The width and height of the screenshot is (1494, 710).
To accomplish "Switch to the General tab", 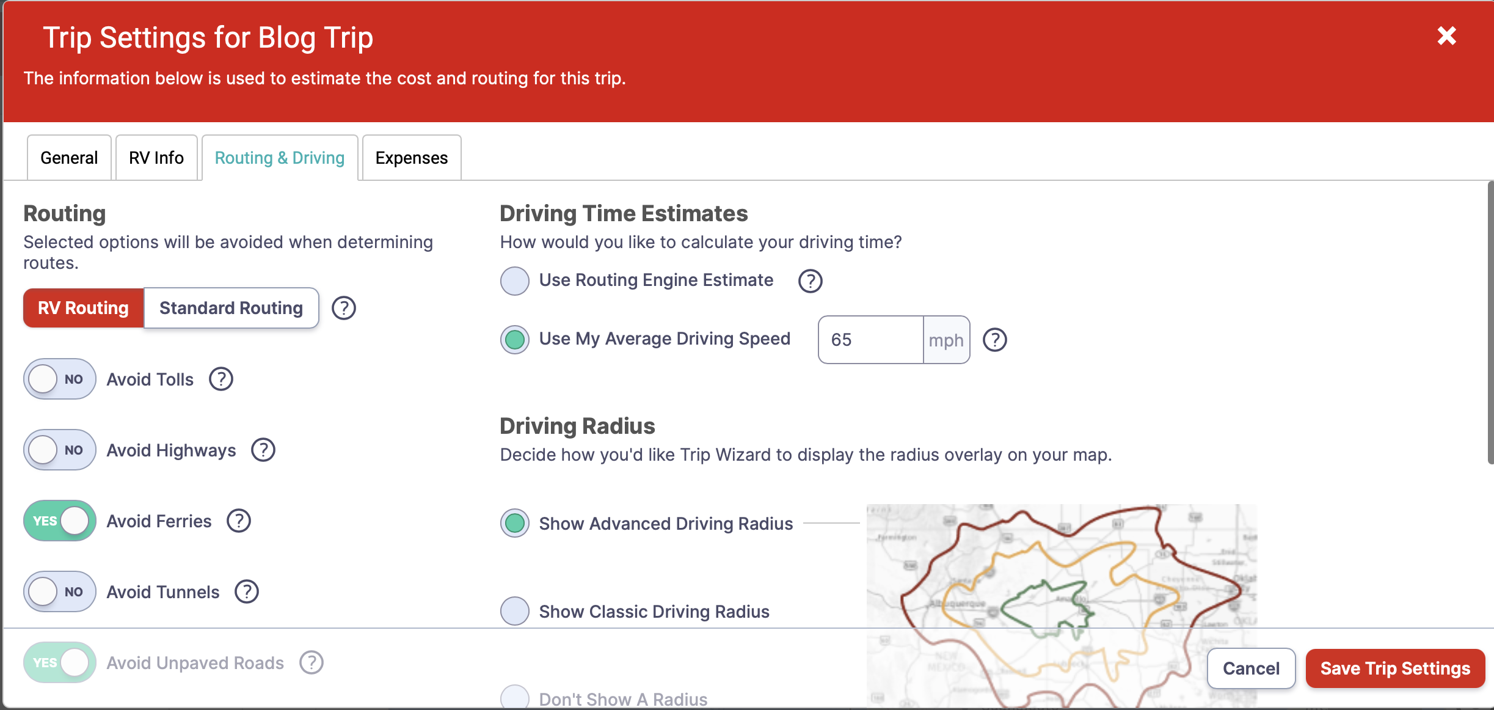I will (x=69, y=158).
